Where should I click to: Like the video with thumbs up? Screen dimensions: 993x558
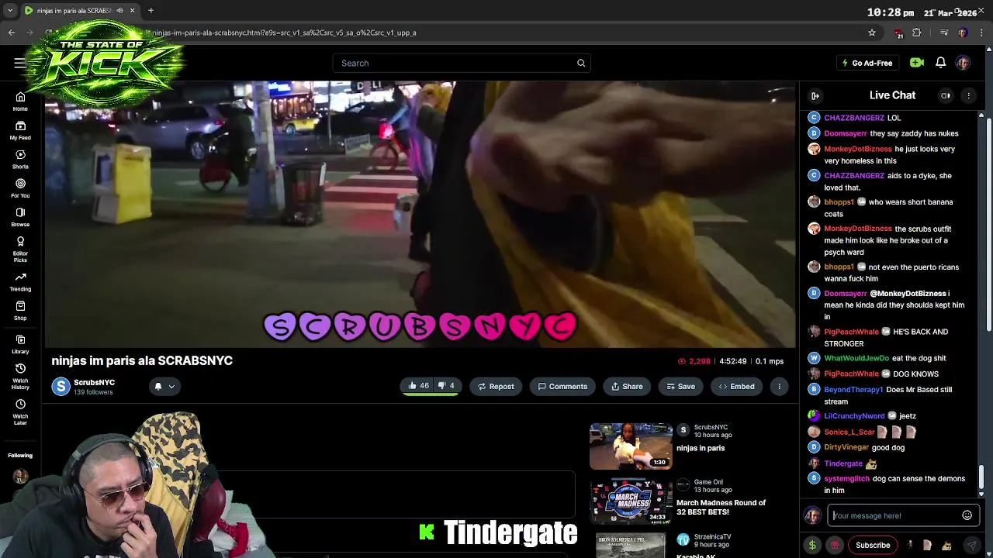tap(419, 386)
